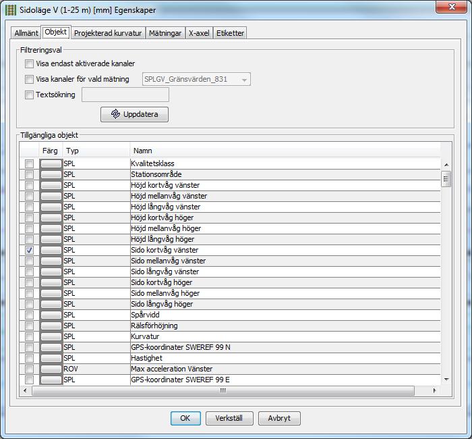Open color swatch for Kvalitetsklass
Screen dimensions: 472x439
pyautogui.click(x=51, y=163)
